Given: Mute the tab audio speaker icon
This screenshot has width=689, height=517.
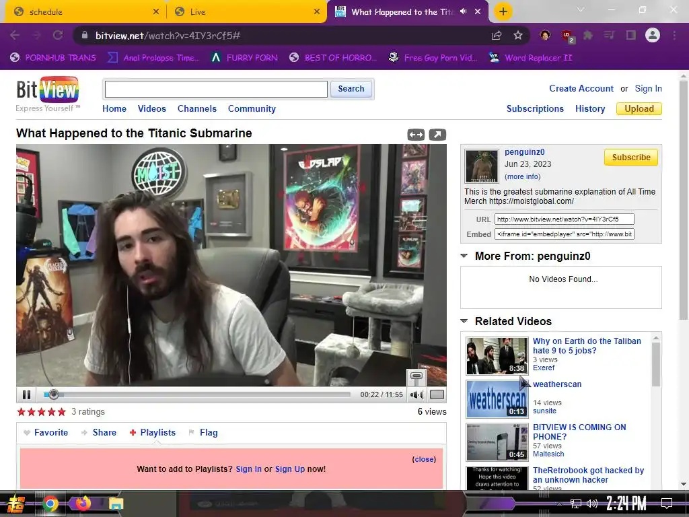Looking at the screenshot, I should [x=463, y=11].
